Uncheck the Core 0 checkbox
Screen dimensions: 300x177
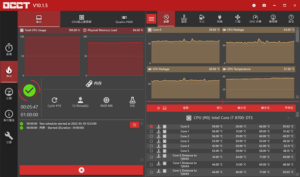click(151, 127)
